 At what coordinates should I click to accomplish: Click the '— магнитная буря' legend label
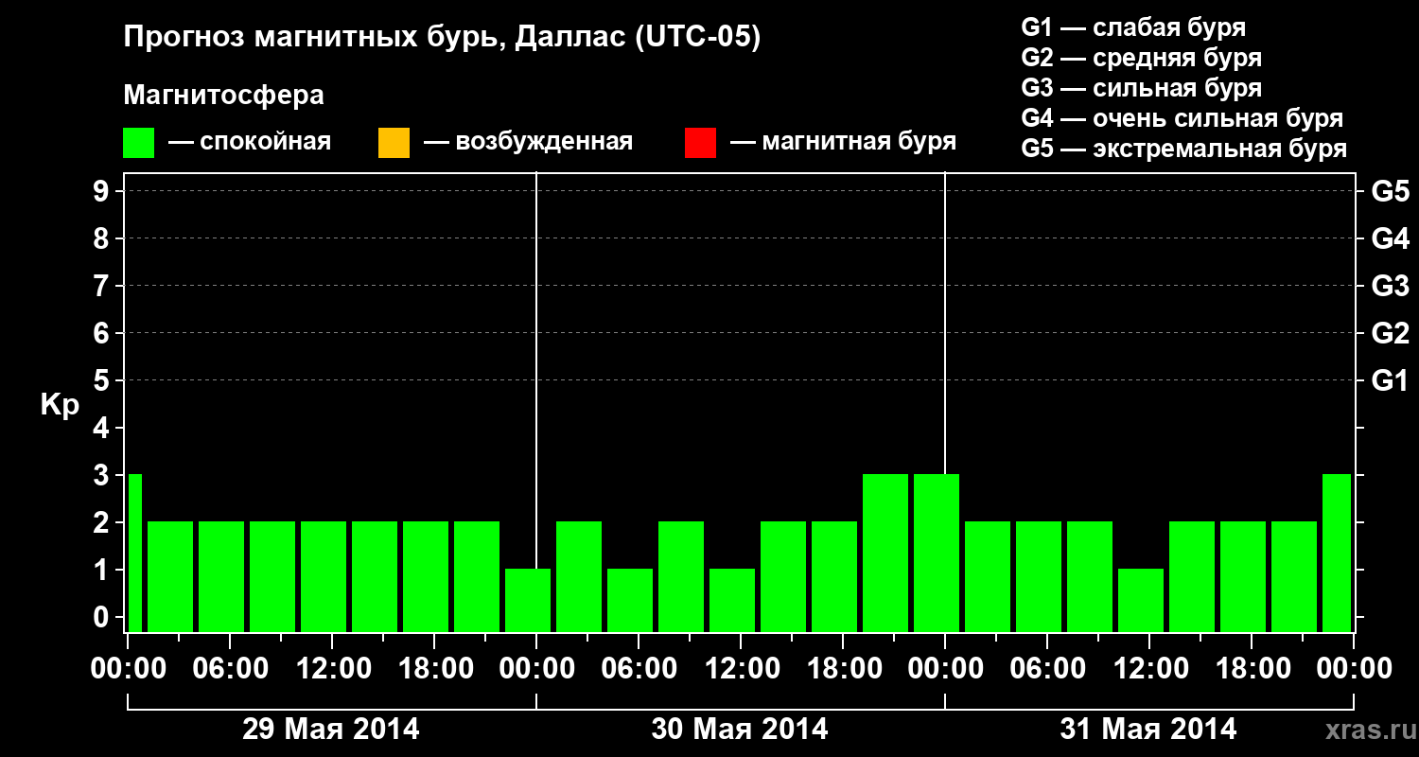(844, 142)
